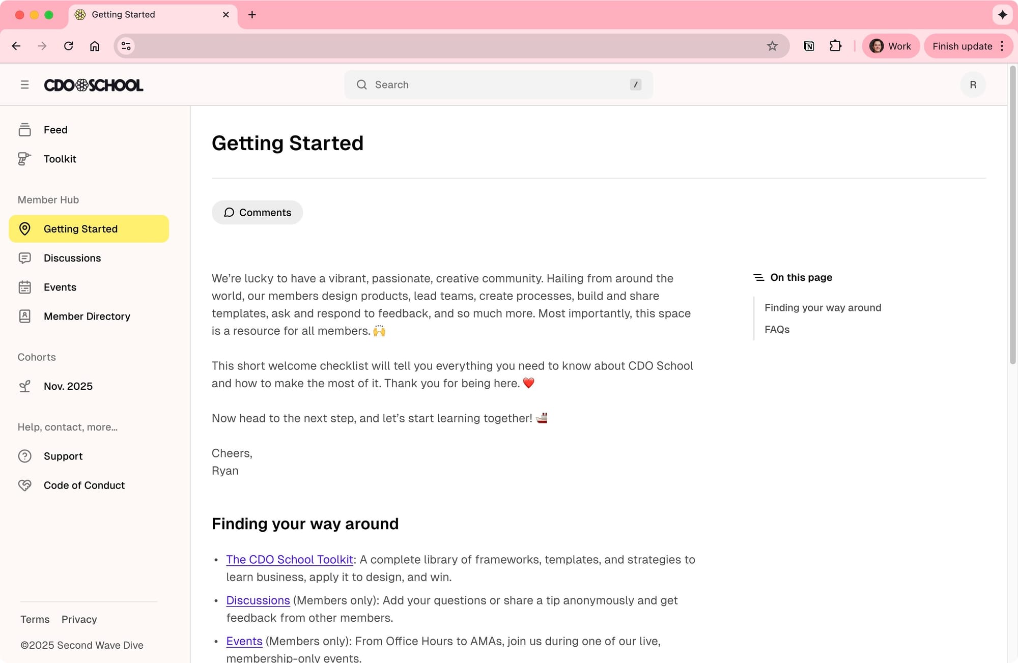Open the Code of Conduct heart icon
The width and height of the screenshot is (1018, 663).
[24, 485]
